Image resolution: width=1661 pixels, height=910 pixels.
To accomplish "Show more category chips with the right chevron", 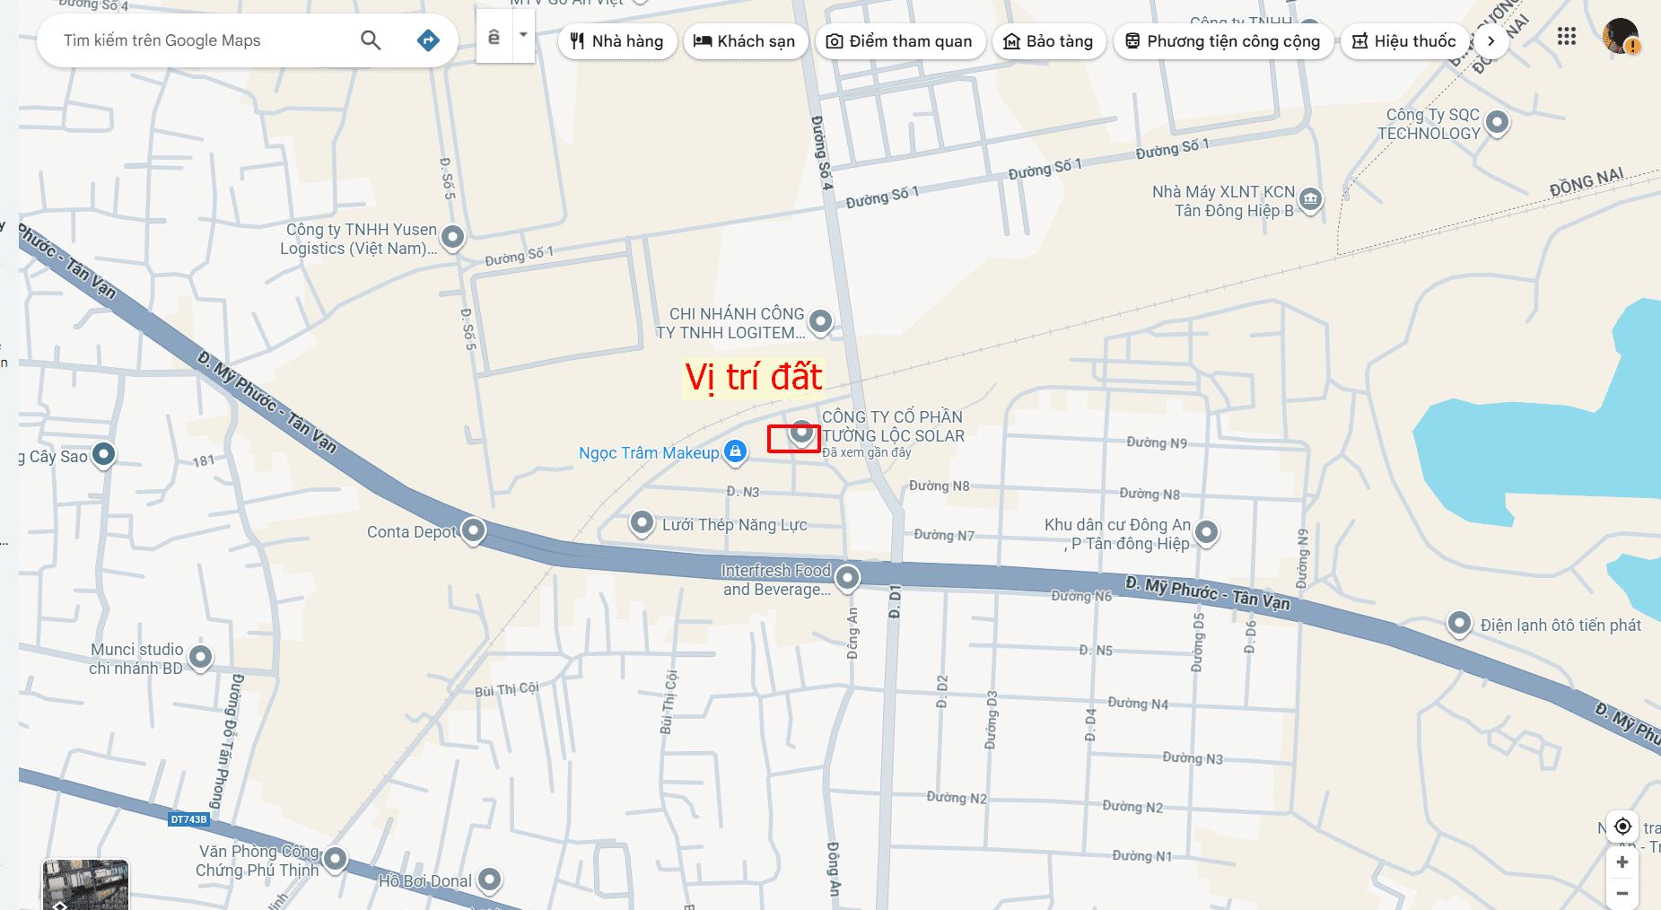I will click(1491, 41).
